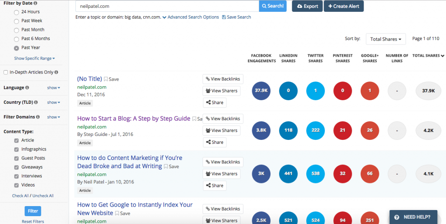Viewport: 446px width, 224px height.
Task: Expand Show Specific Range date option
Action: [34, 58]
